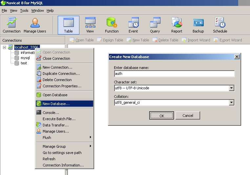Launch the Import Wizard
Viewport: 250px width, 175px height.
[196, 40]
